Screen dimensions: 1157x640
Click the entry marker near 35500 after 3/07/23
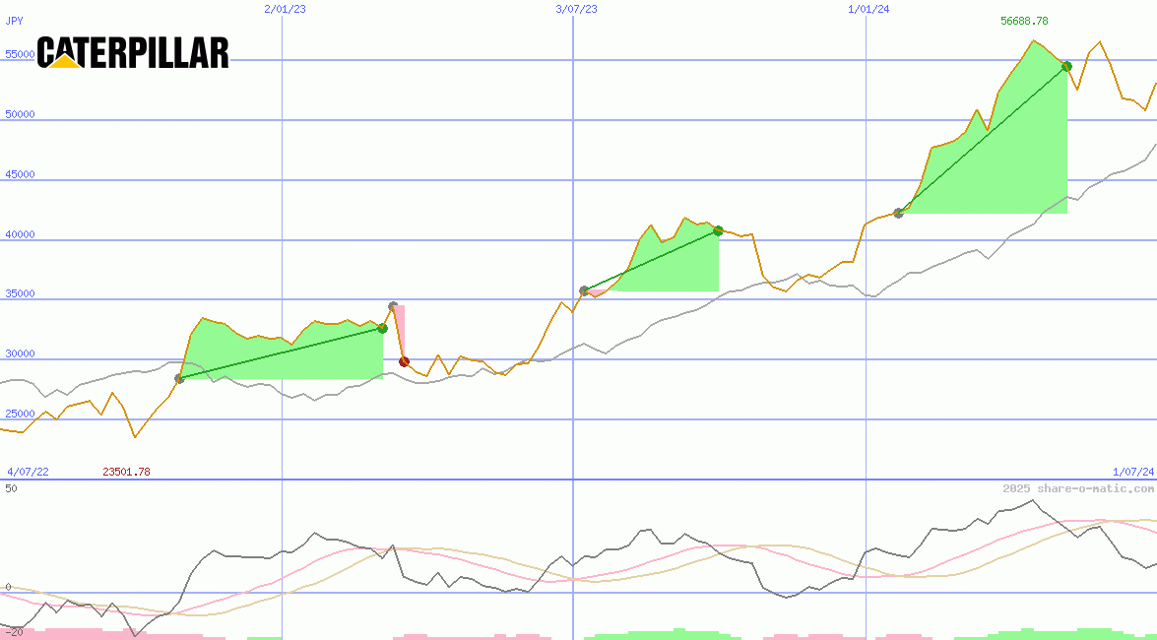point(584,290)
